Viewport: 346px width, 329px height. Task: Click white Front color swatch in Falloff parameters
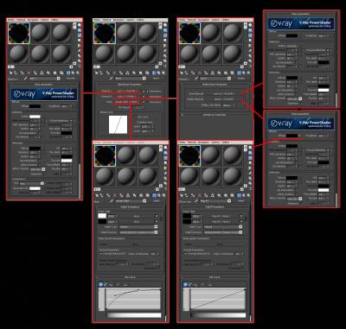point(102,216)
